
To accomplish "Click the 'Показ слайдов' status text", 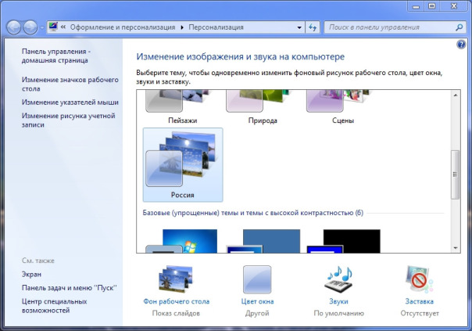I will (176, 313).
